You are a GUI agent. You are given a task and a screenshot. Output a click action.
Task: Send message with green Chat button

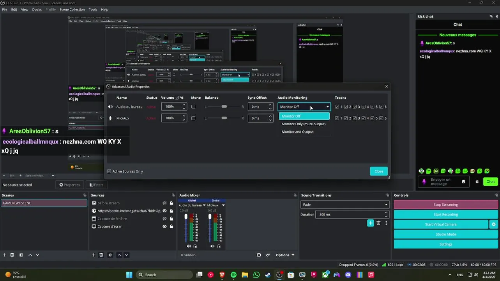click(x=490, y=181)
